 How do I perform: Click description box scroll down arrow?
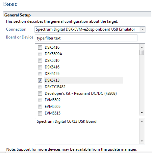(142, 141)
